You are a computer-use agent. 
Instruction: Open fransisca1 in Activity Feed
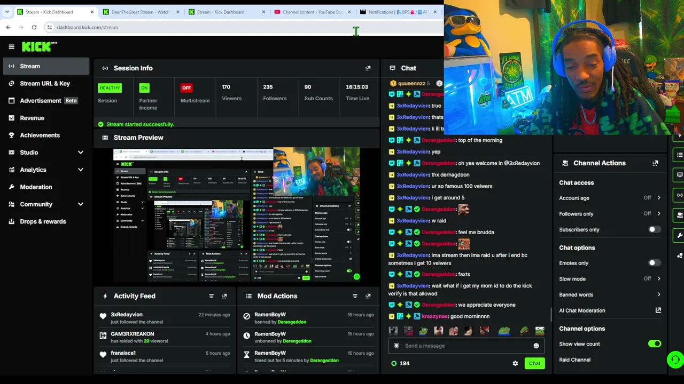(123, 353)
